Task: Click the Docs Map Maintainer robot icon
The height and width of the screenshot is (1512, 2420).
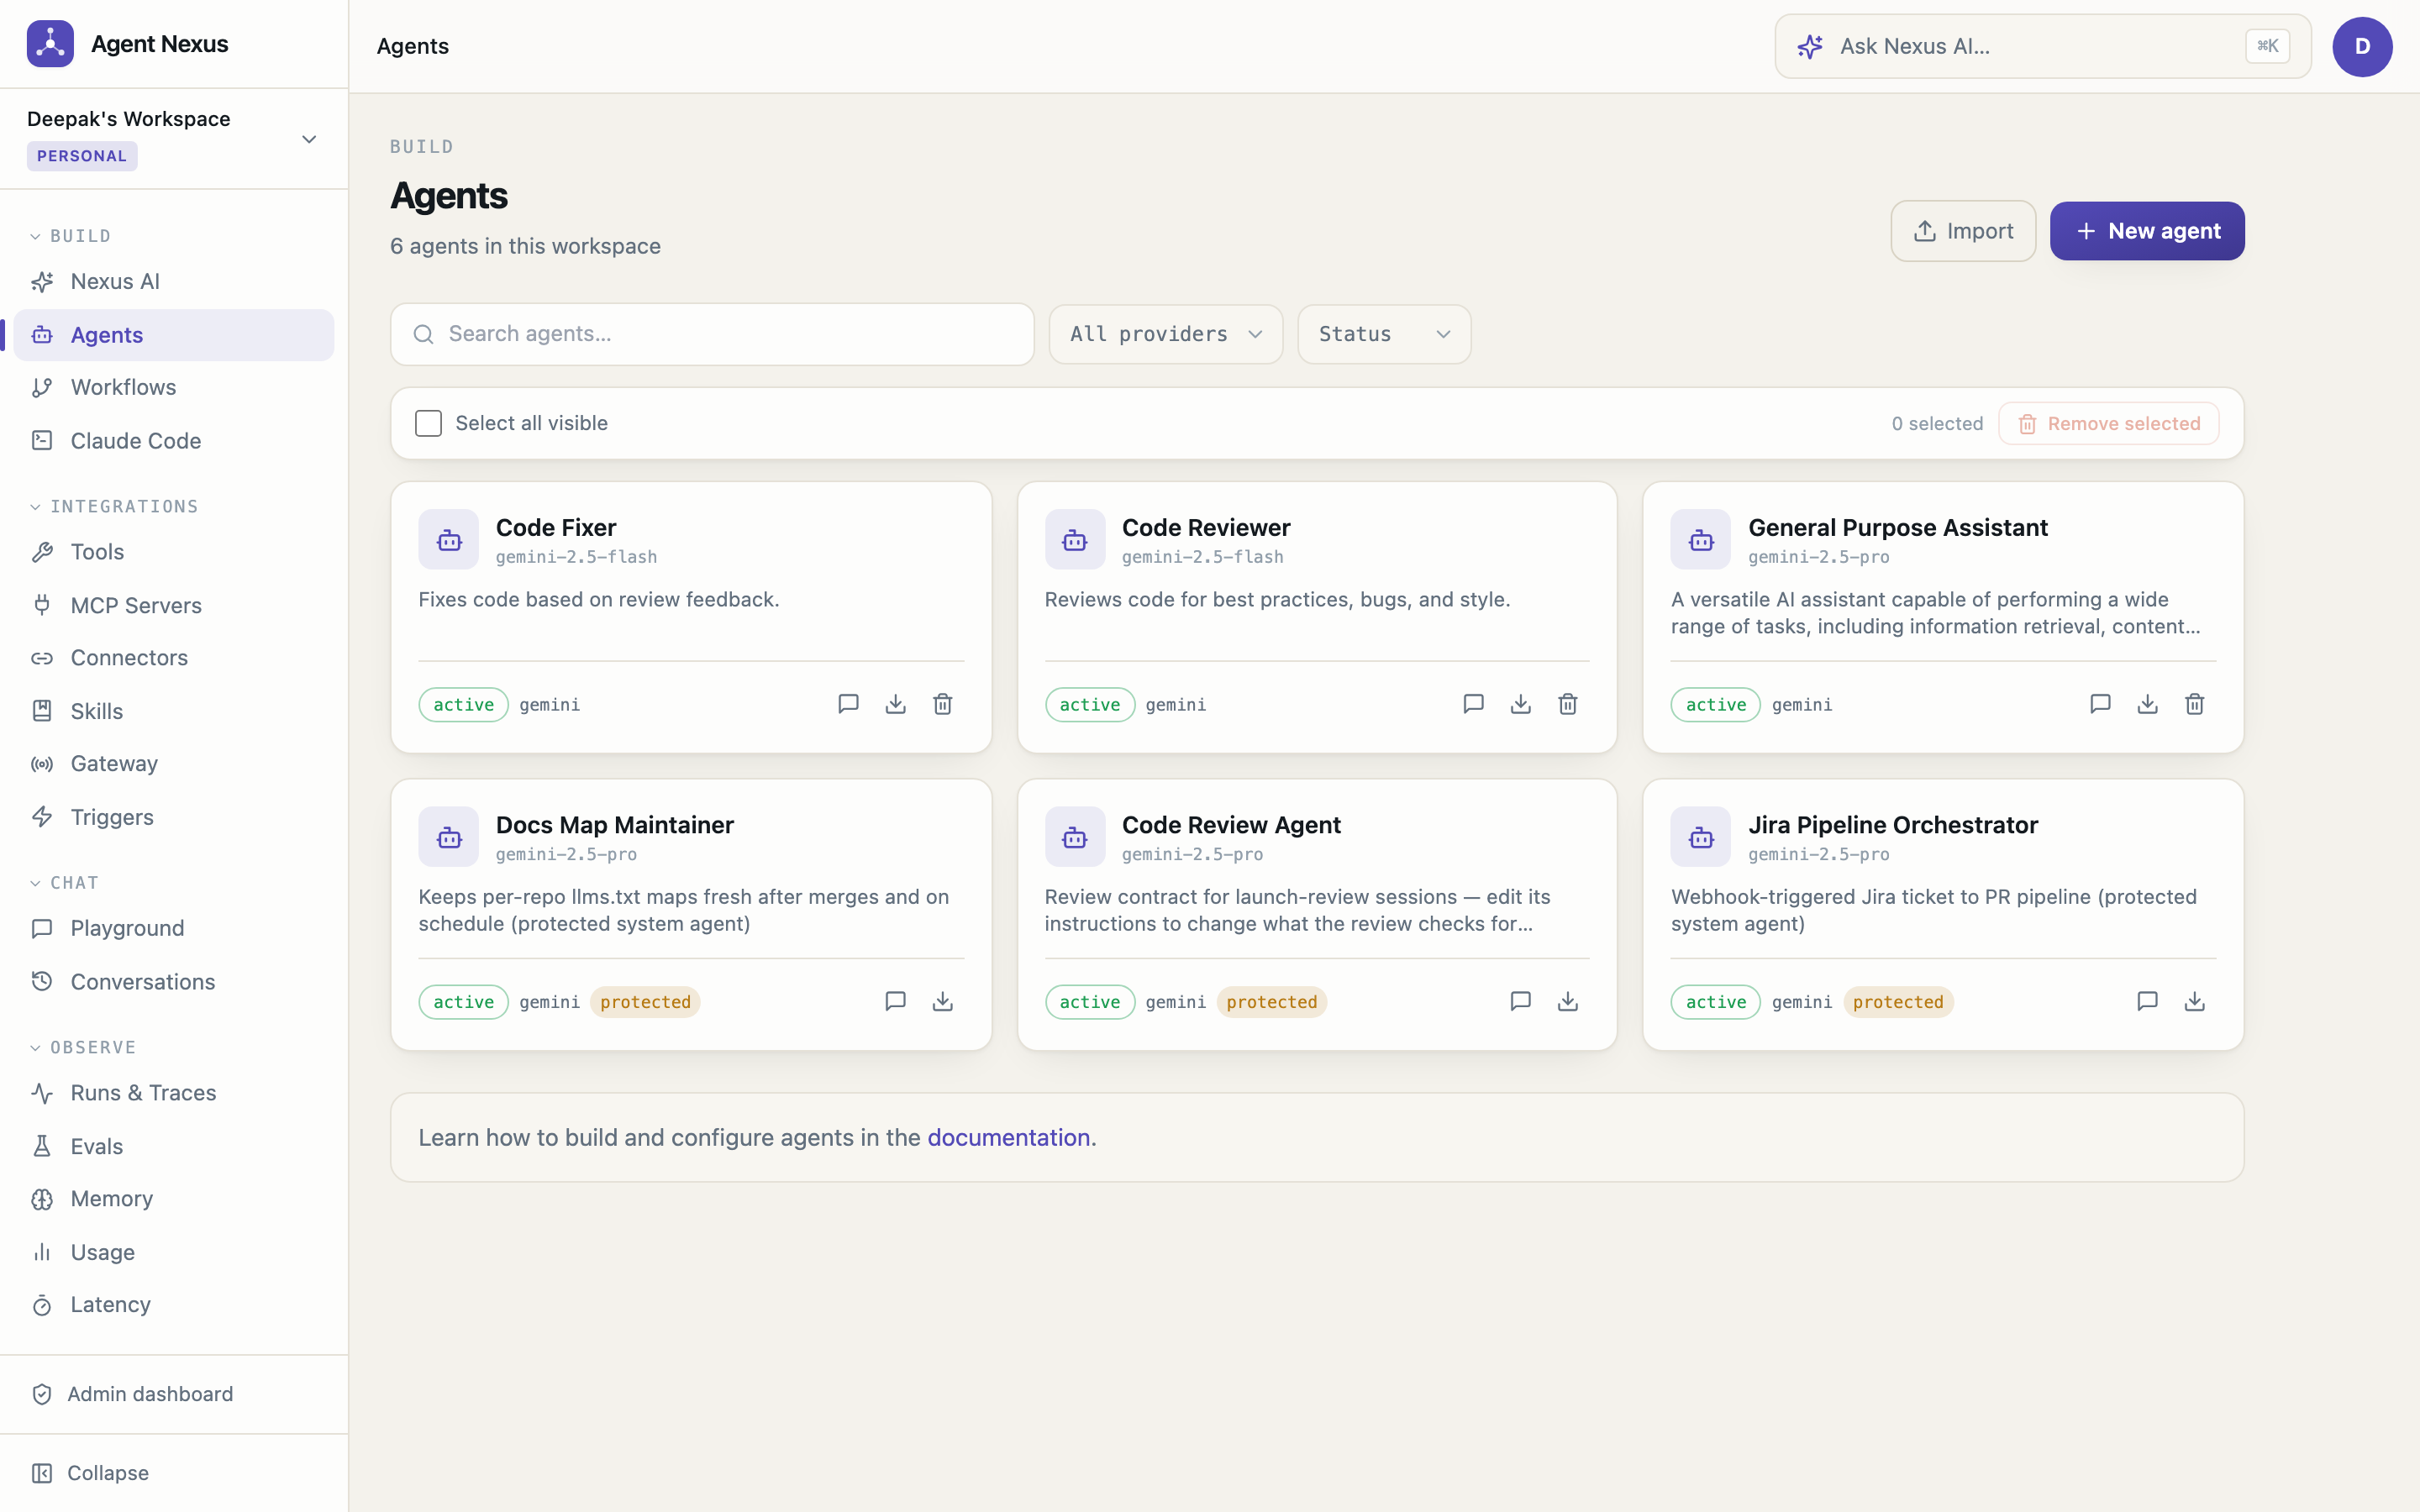Action: pos(448,837)
